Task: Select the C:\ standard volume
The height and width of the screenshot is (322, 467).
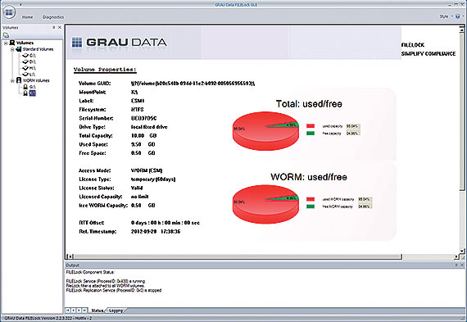Action: pos(33,56)
